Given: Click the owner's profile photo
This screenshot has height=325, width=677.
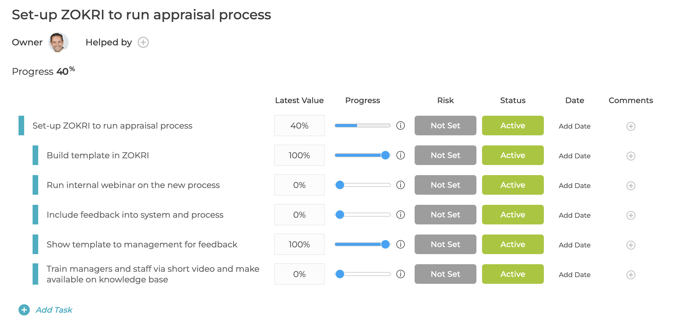Looking at the screenshot, I should point(58,42).
